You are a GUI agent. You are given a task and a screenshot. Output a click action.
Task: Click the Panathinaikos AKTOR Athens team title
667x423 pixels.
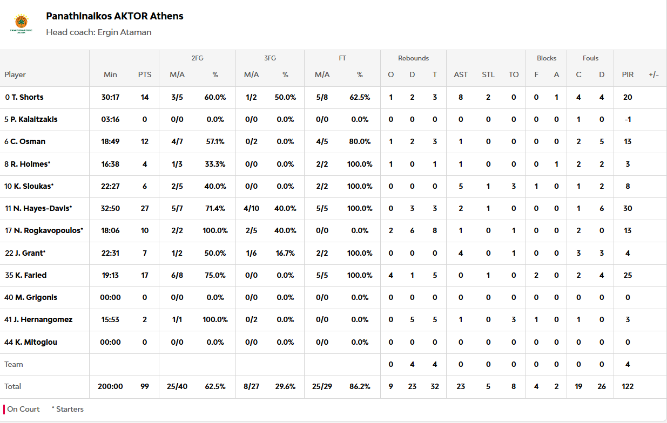[x=114, y=16]
